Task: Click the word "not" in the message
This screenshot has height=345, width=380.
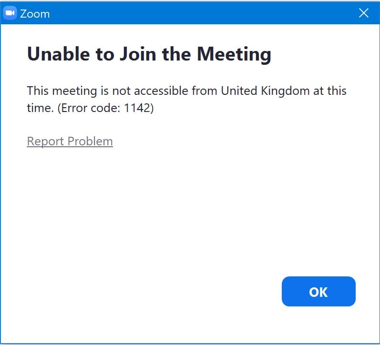Action: pyautogui.click(x=121, y=91)
